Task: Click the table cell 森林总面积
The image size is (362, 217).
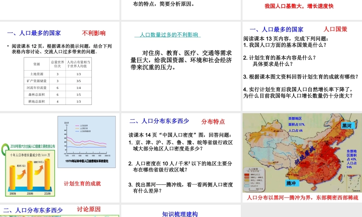Action: (x=37, y=94)
